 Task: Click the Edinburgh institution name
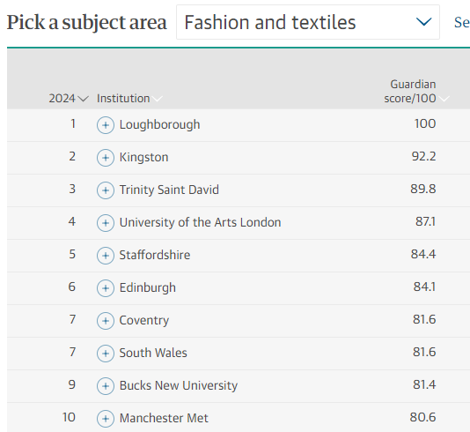click(148, 287)
